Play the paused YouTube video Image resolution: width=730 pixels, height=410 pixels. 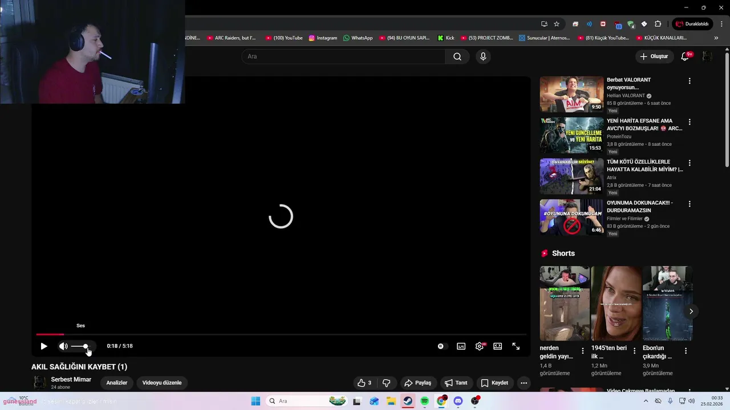click(x=44, y=346)
